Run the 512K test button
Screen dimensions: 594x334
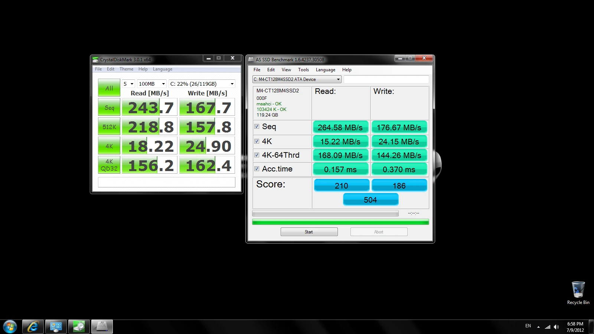(109, 127)
